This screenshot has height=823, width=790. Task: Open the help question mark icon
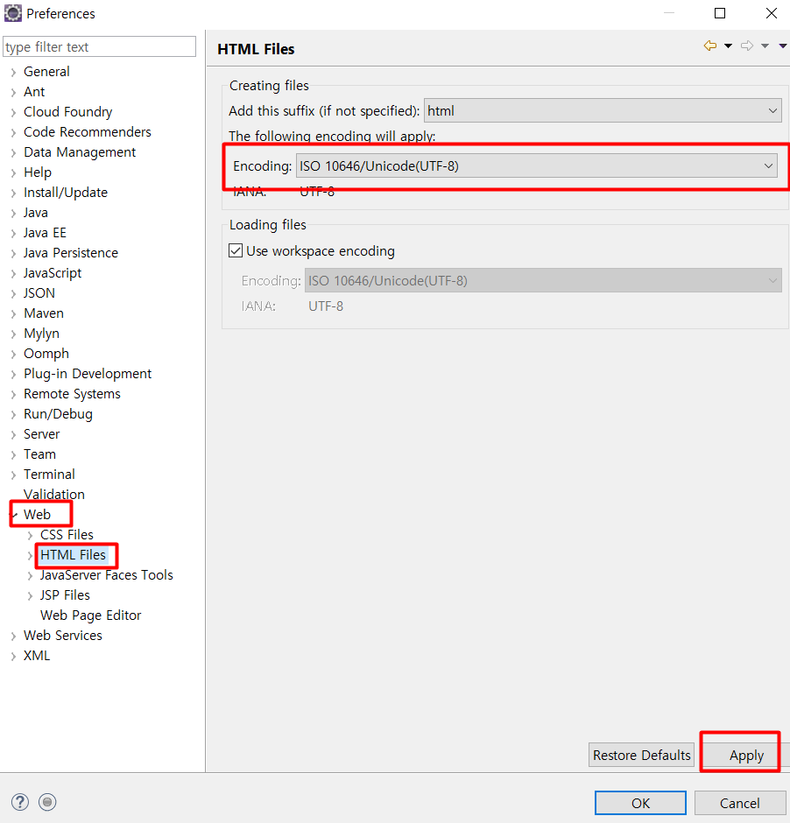tap(20, 802)
